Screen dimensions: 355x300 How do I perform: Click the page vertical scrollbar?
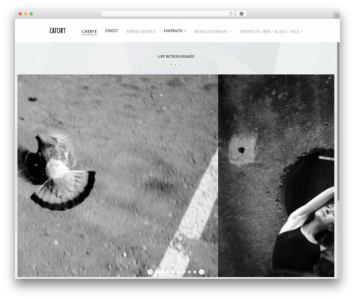coord(339,122)
